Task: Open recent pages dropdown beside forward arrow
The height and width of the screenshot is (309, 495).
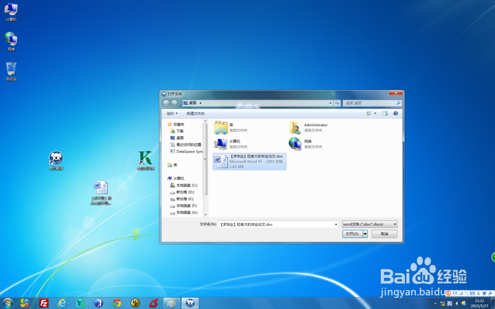Action: pyautogui.click(x=180, y=103)
